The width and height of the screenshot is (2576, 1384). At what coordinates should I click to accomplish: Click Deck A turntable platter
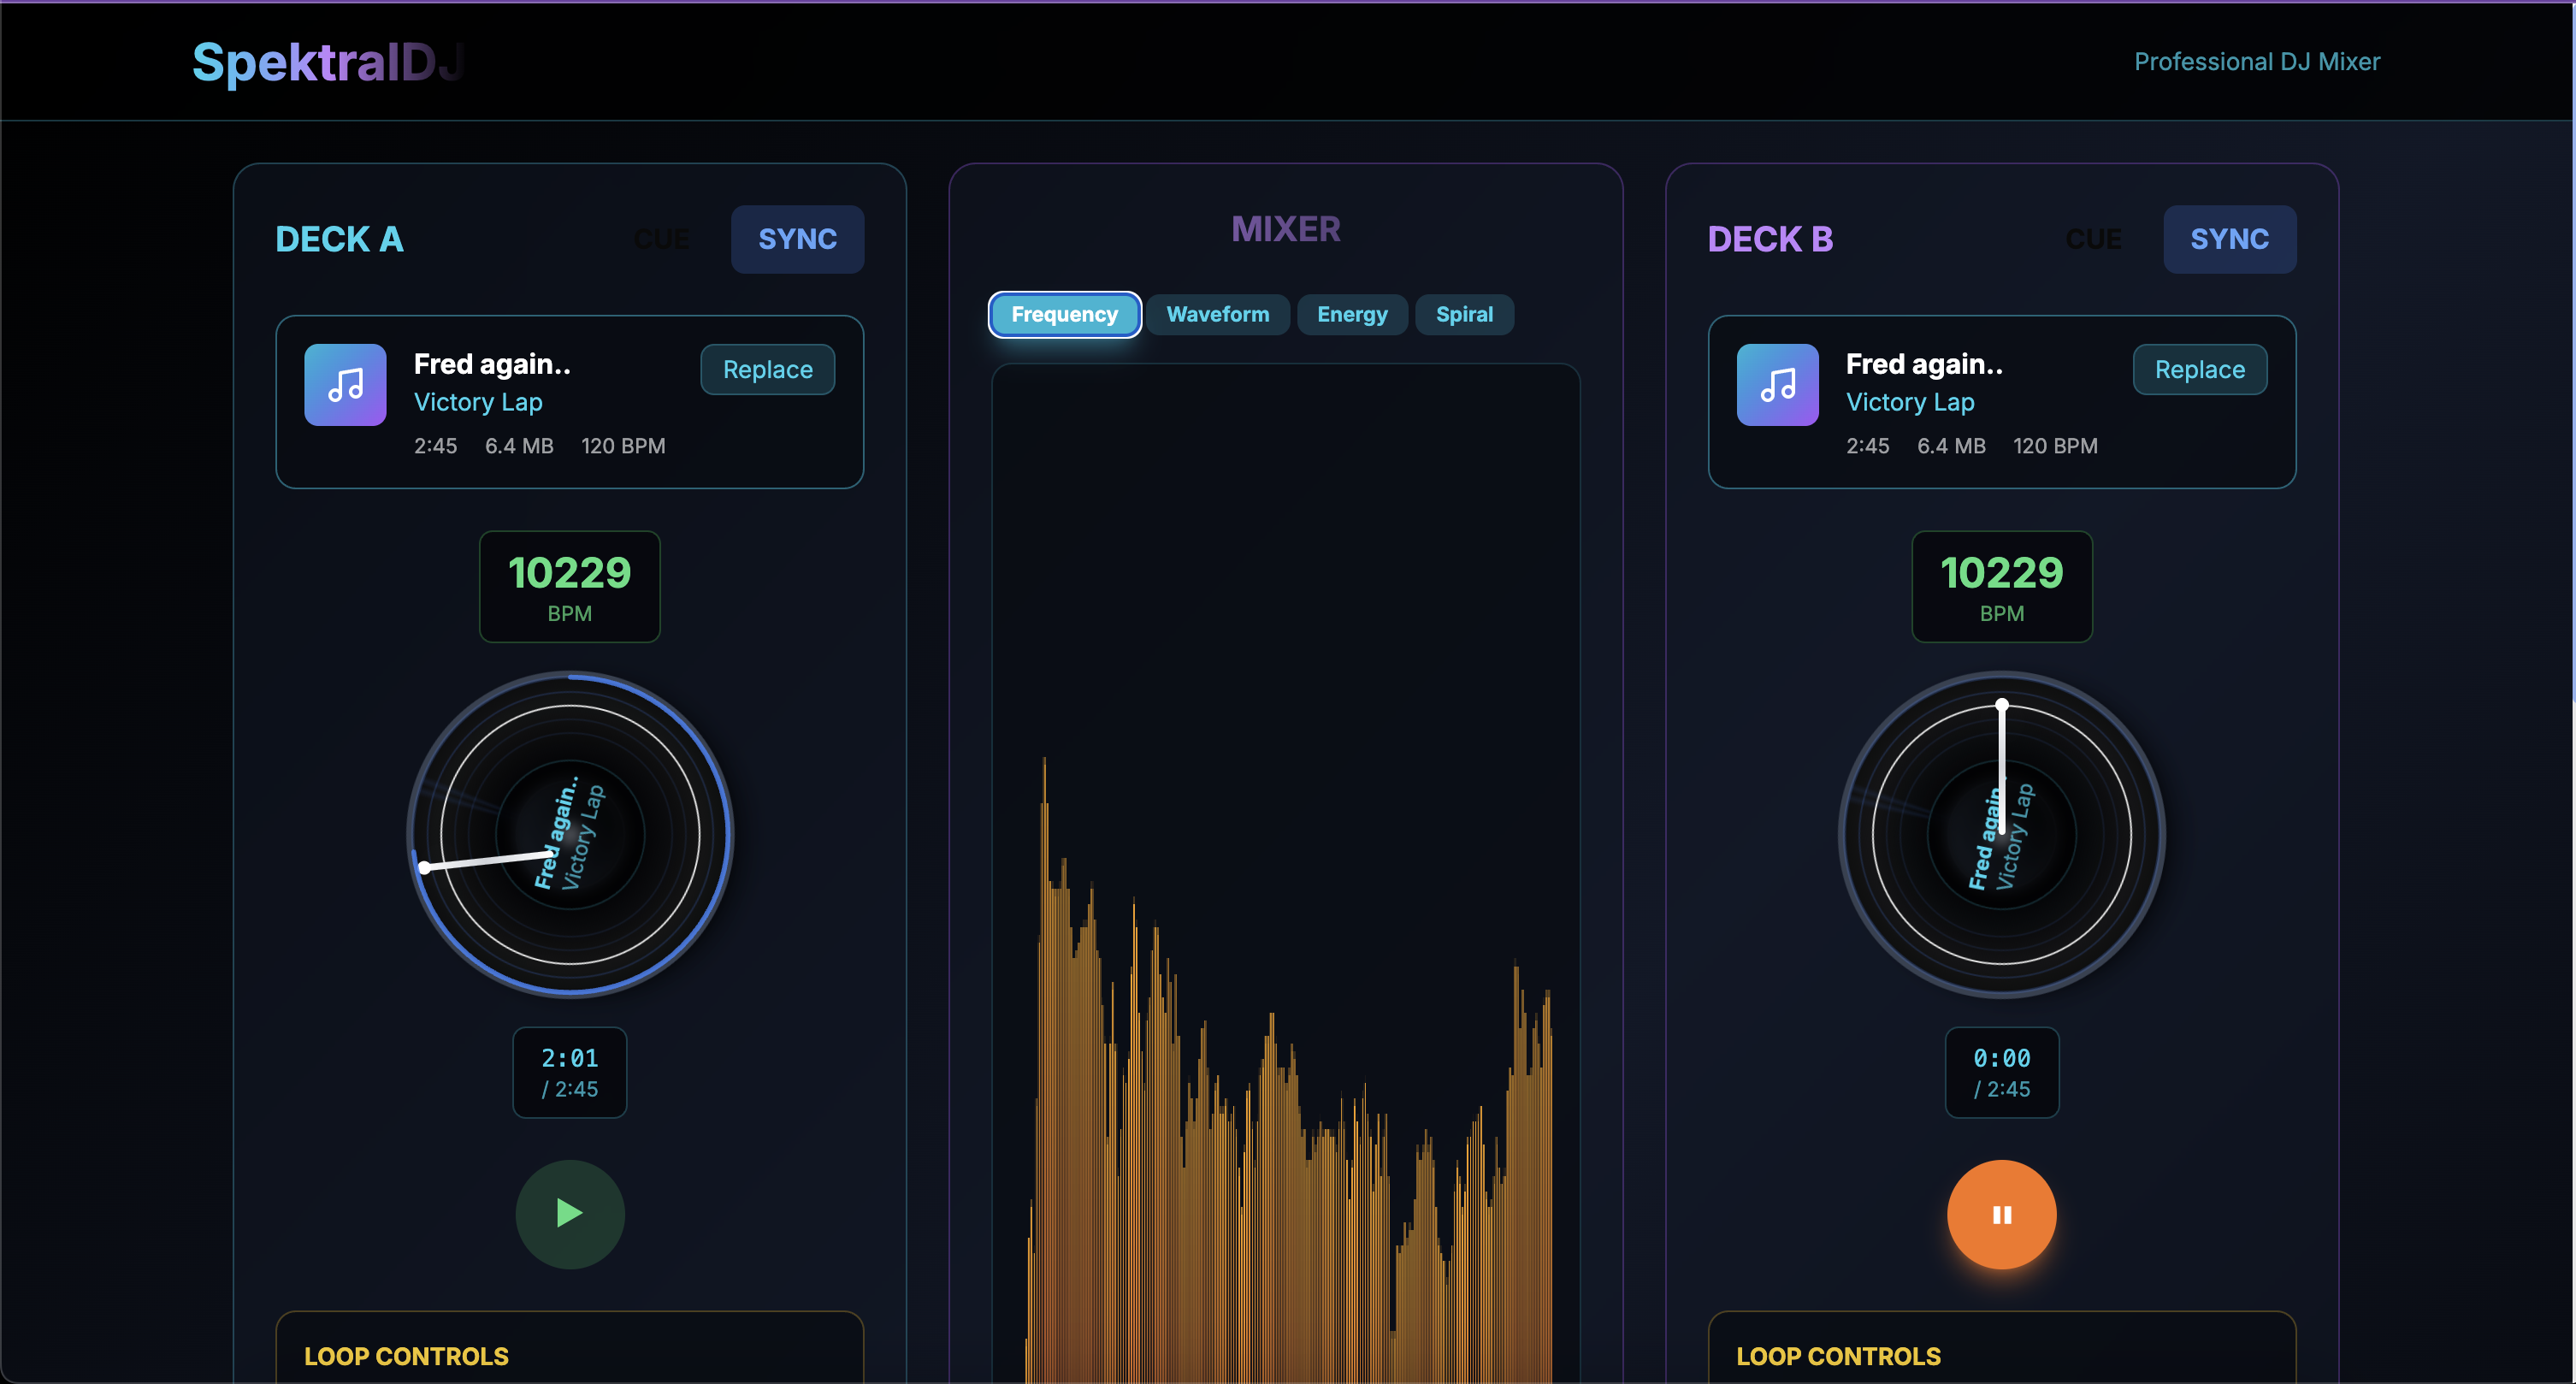[570, 834]
